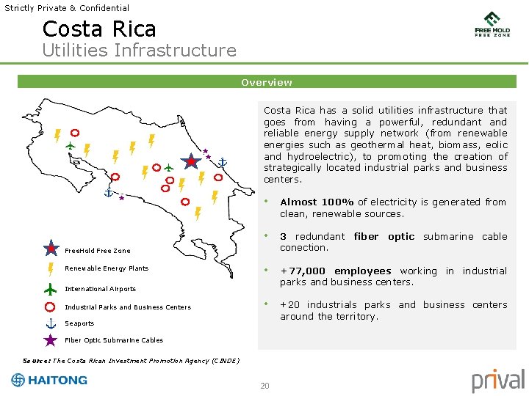The height and width of the screenshot is (396, 529).
Task: Click the 'Renewable Energy Plants' legend label
Action: click(x=107, y=268)
